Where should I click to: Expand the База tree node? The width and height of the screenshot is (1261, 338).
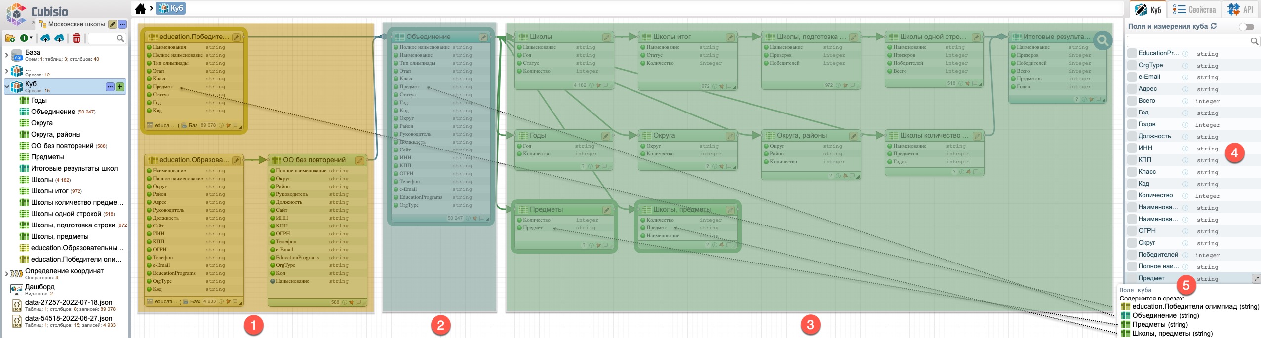(6, 55)
